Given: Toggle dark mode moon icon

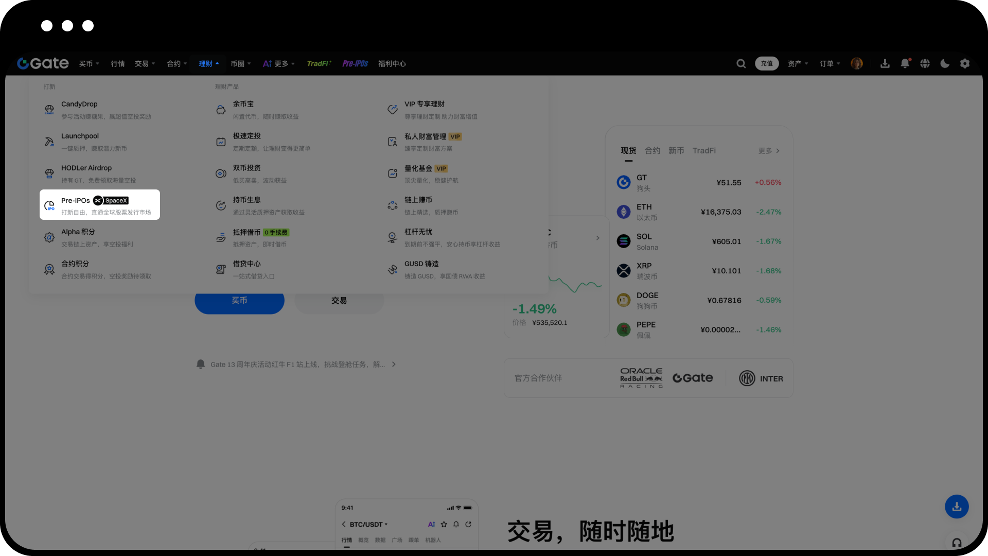Looking at the screenshot, I should click(x=945, y=63).
